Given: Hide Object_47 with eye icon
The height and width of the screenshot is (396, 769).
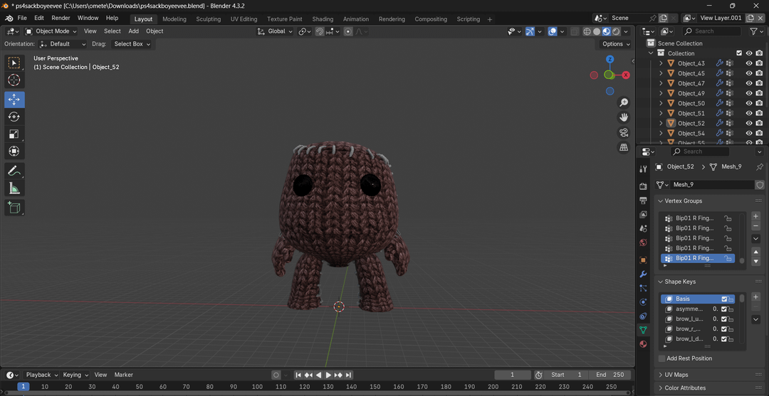Looking at the screenshot, I should [x=748, y=83].
